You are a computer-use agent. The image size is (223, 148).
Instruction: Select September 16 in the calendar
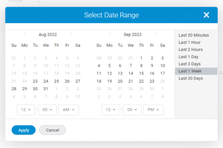[152, 73]
